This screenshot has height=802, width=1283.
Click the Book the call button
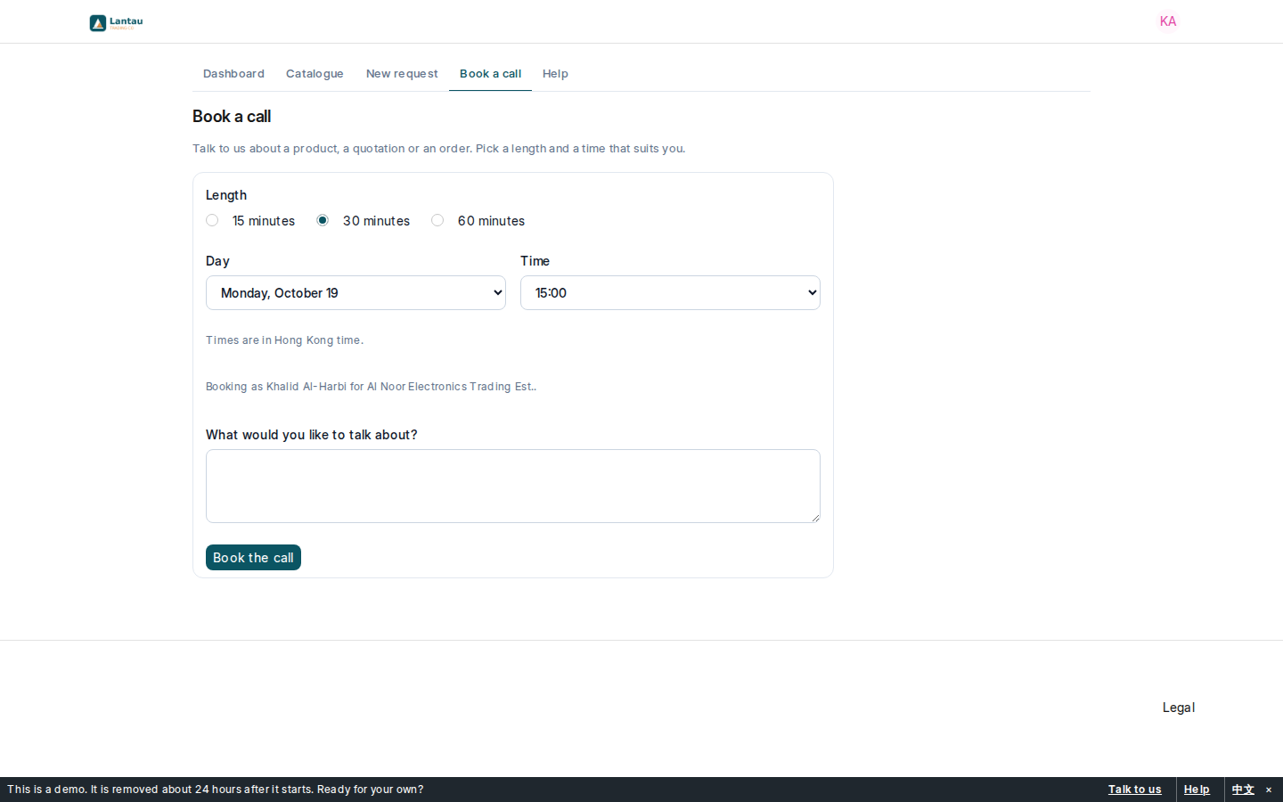[x=253, y=557]
